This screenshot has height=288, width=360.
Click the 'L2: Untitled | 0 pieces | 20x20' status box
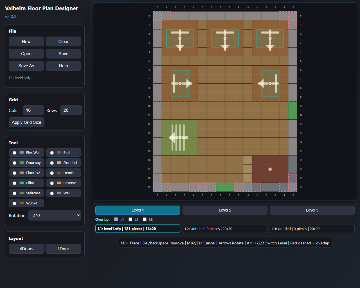[225, 229]
